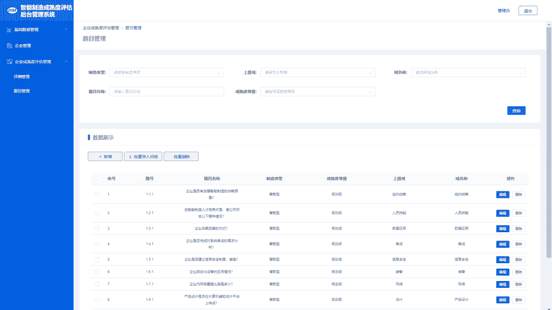
Task: Click the blue 查询 search button
Action: coord(516,111)
